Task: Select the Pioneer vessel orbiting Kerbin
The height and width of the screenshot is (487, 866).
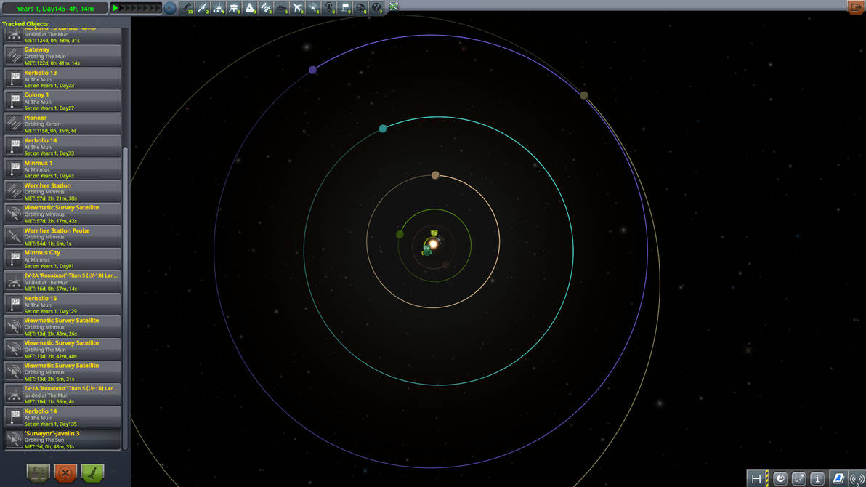Action: (x=62, y=124)
